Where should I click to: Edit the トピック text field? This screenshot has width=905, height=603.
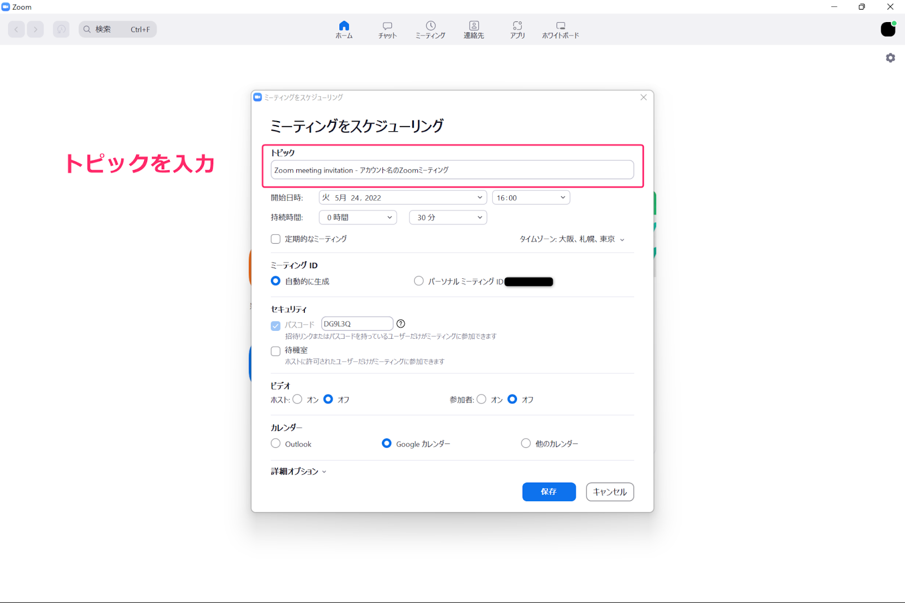click(x=452, y=170)
